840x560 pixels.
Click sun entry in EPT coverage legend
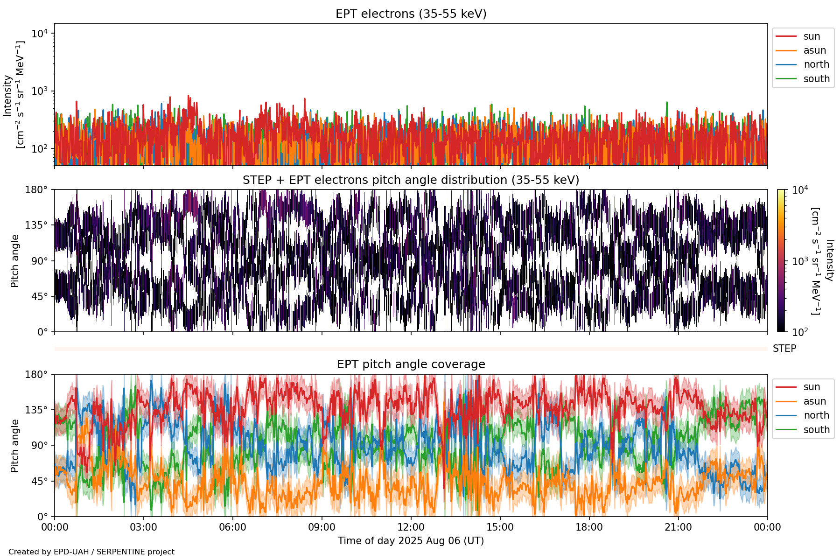[x=812, y=387]
